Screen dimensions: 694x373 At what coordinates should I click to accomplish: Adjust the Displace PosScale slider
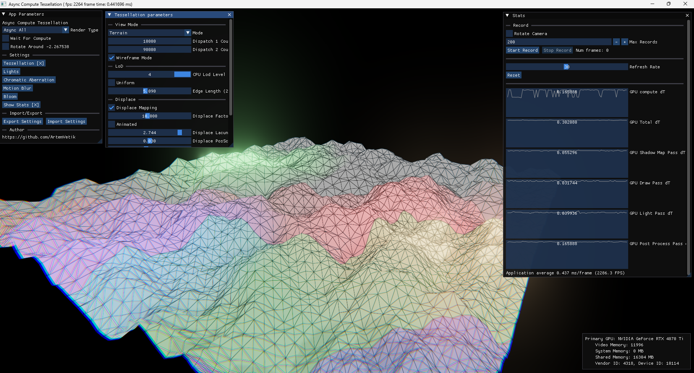click(149, 141)
